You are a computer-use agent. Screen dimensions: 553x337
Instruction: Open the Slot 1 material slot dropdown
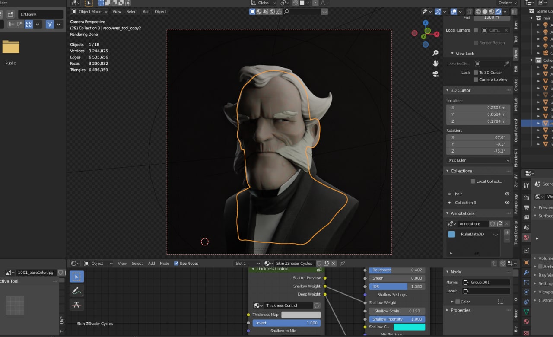tap(248, 263)
